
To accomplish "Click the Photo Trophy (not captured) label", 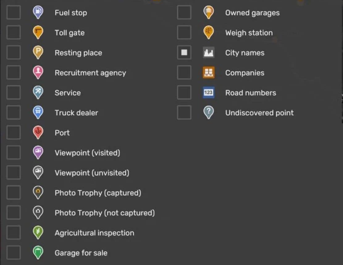I will (x=105, y=213).
